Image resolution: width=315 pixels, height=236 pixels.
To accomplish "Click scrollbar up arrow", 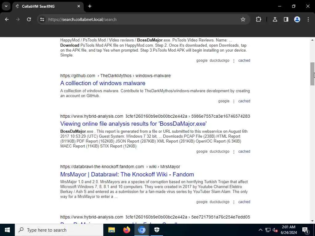I will point(312,40).
